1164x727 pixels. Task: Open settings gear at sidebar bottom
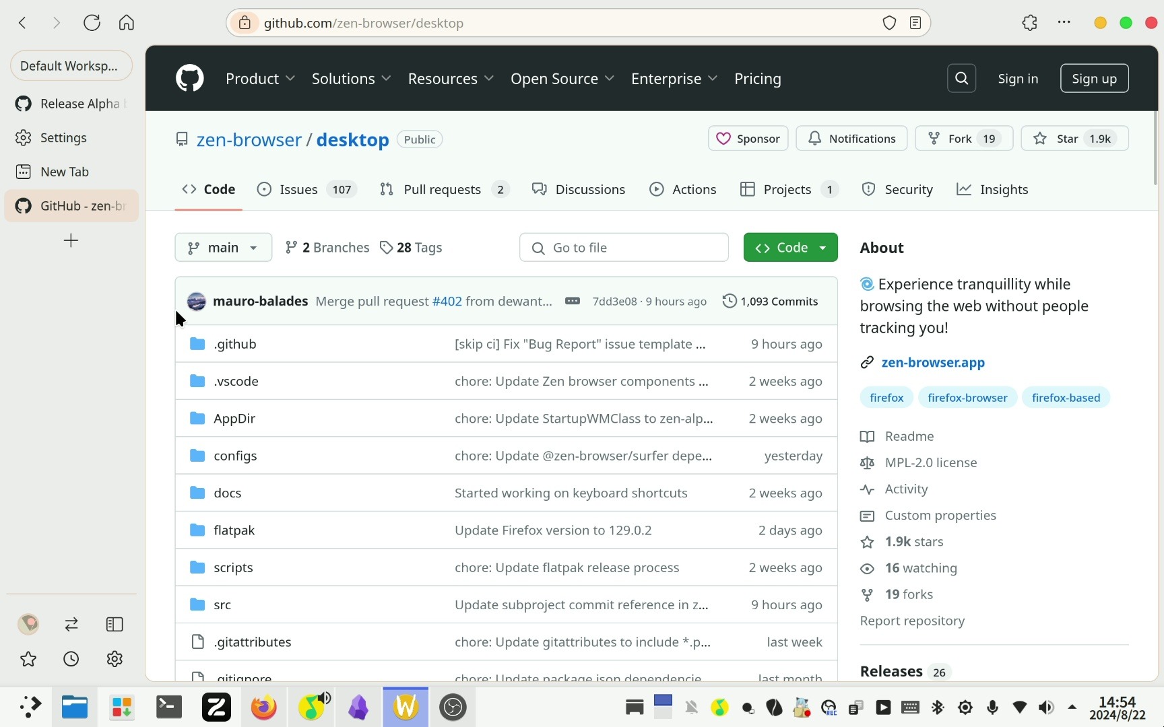coord(115,659)
